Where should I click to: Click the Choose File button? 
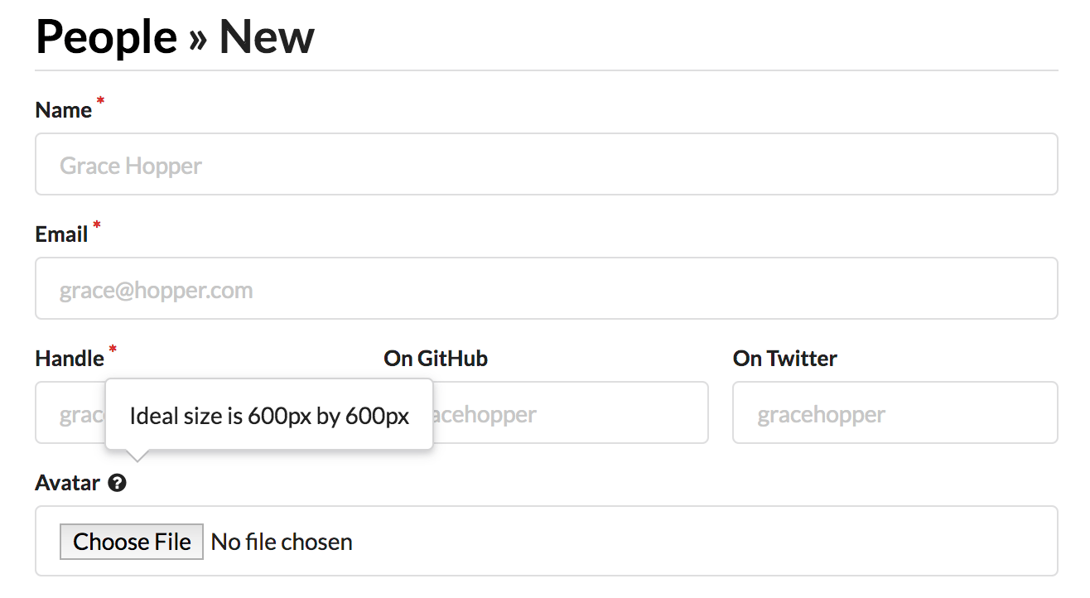coord(132,542)
